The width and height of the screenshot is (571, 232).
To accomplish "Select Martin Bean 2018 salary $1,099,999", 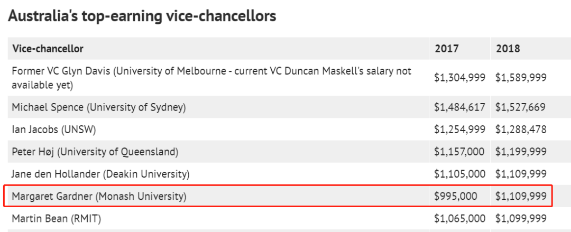I will pos(521,219).
